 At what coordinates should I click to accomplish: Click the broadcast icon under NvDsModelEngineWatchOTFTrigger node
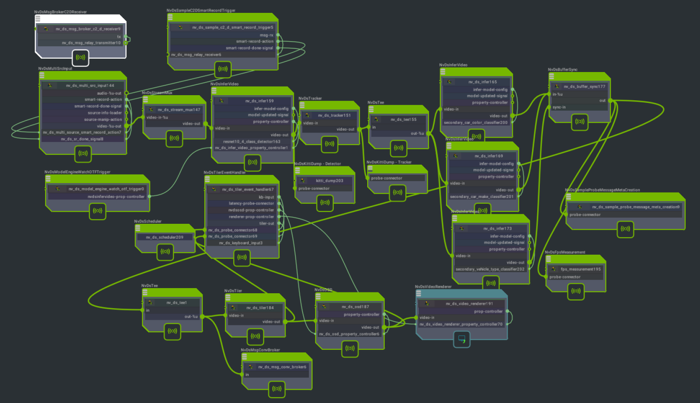coord(97,211)
